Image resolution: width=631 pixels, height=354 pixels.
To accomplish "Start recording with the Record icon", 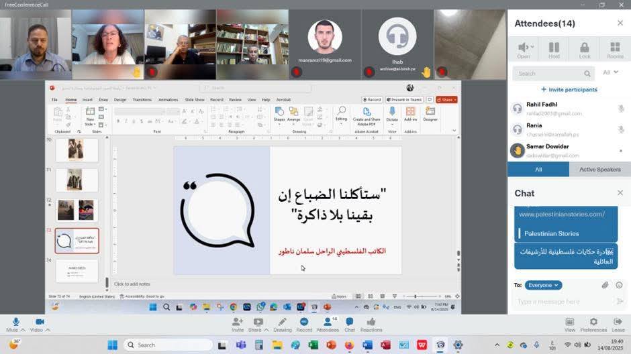I will pos(304,324).
